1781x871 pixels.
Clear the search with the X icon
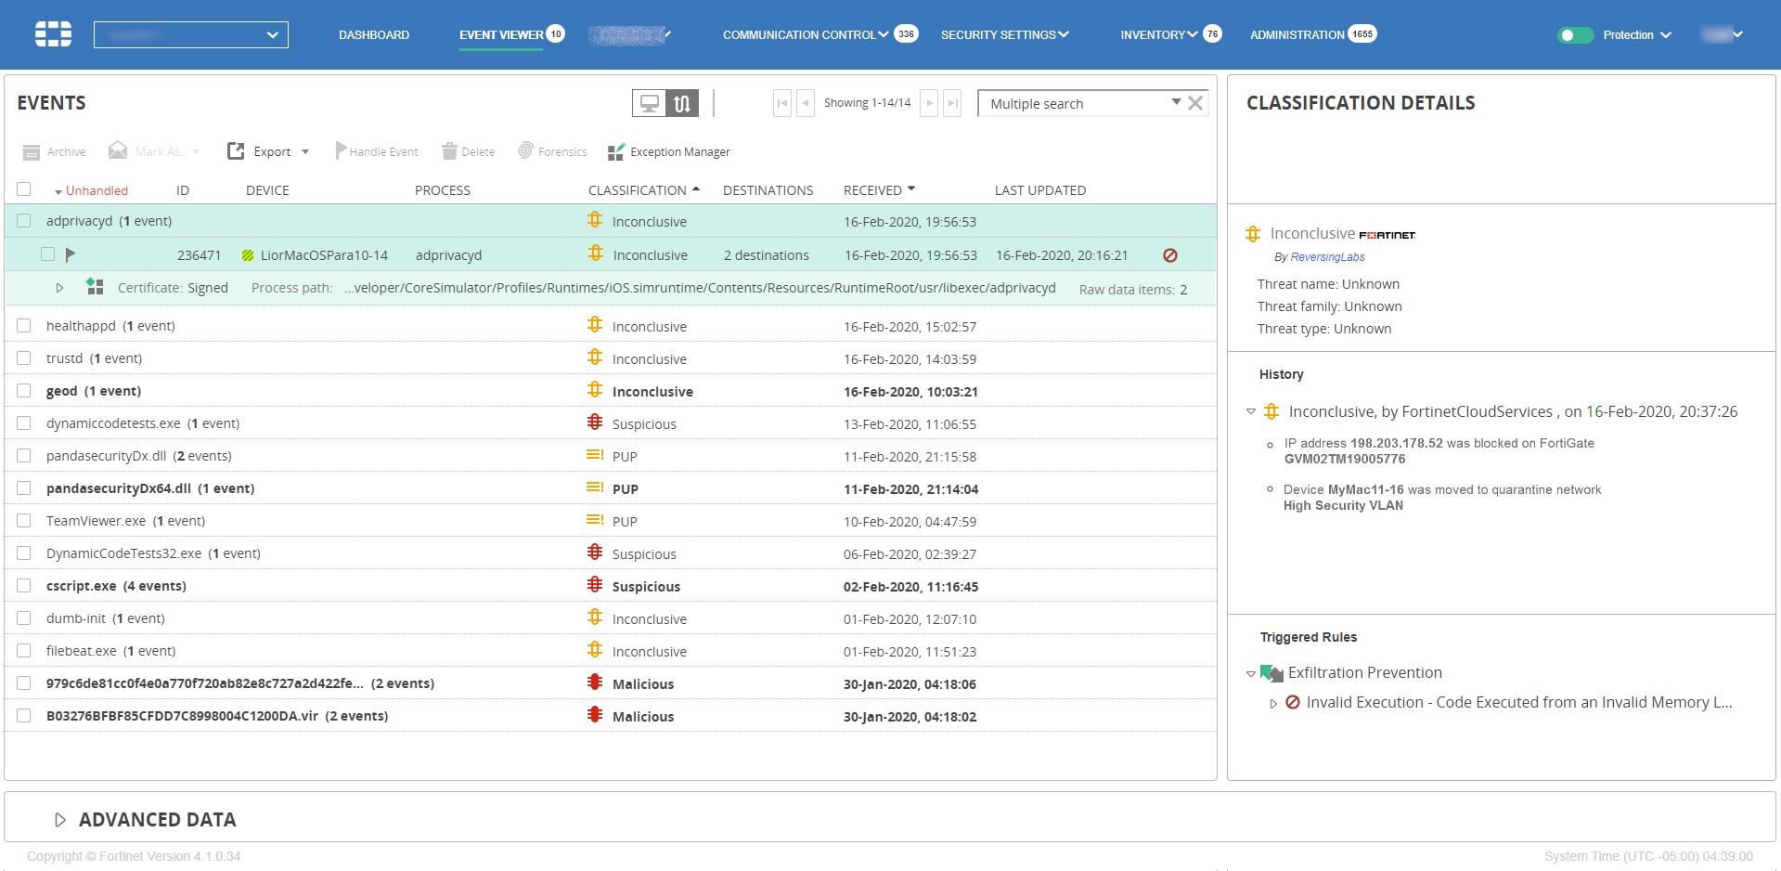point(1195,102)
